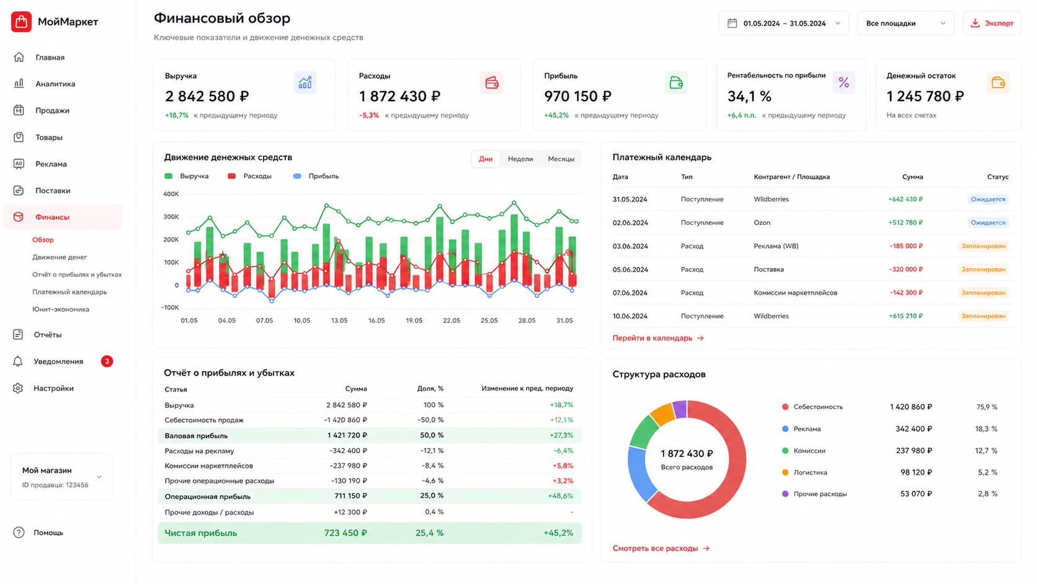Click the donut chart center total 1 872 430 ₽
The image size is (1037, 584).
point(687,454)
